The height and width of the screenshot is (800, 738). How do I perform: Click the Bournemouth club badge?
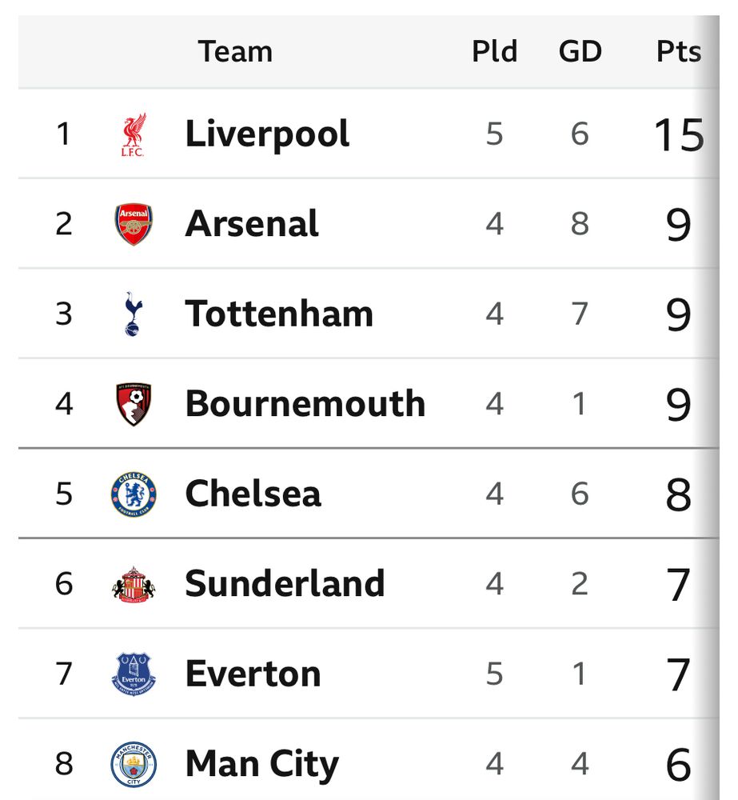(x=133, y=404)
